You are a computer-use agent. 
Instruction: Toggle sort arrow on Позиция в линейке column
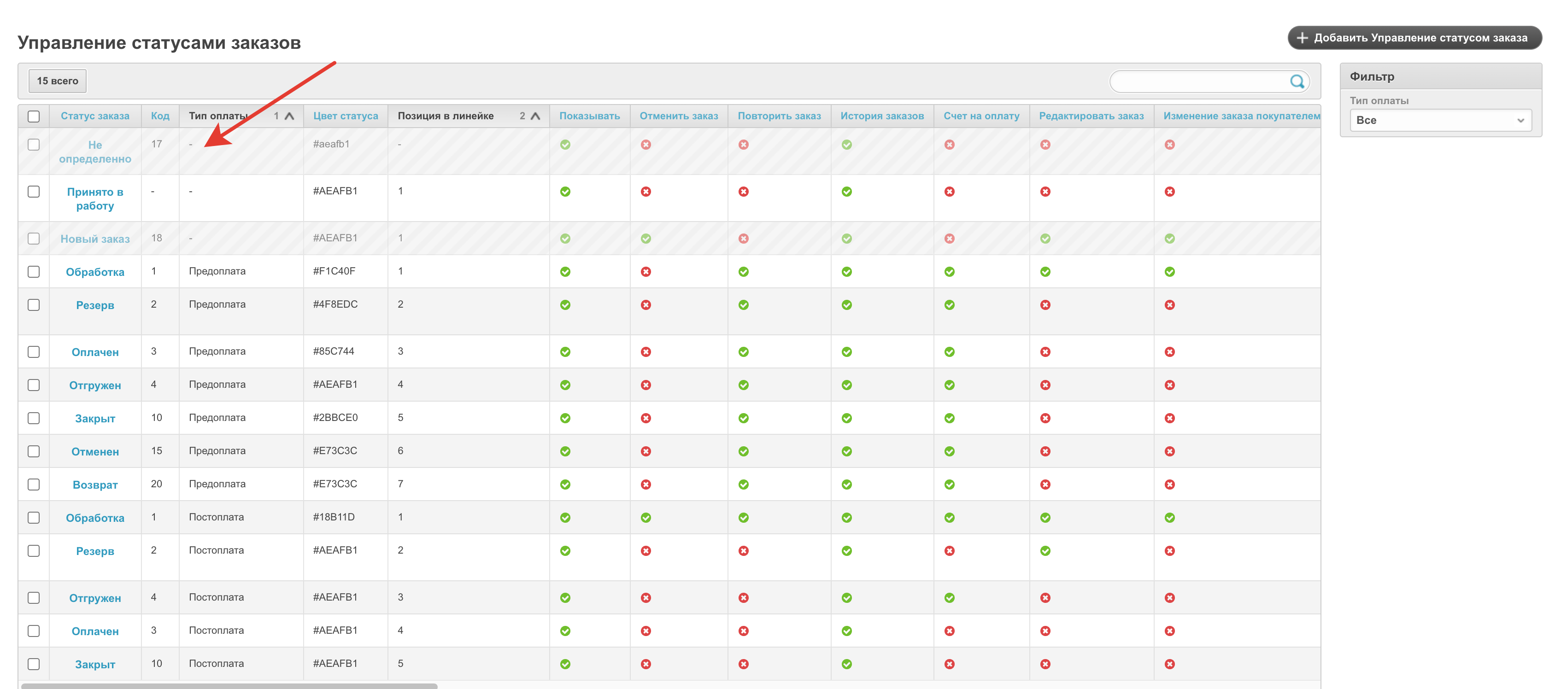coord(535,117)
